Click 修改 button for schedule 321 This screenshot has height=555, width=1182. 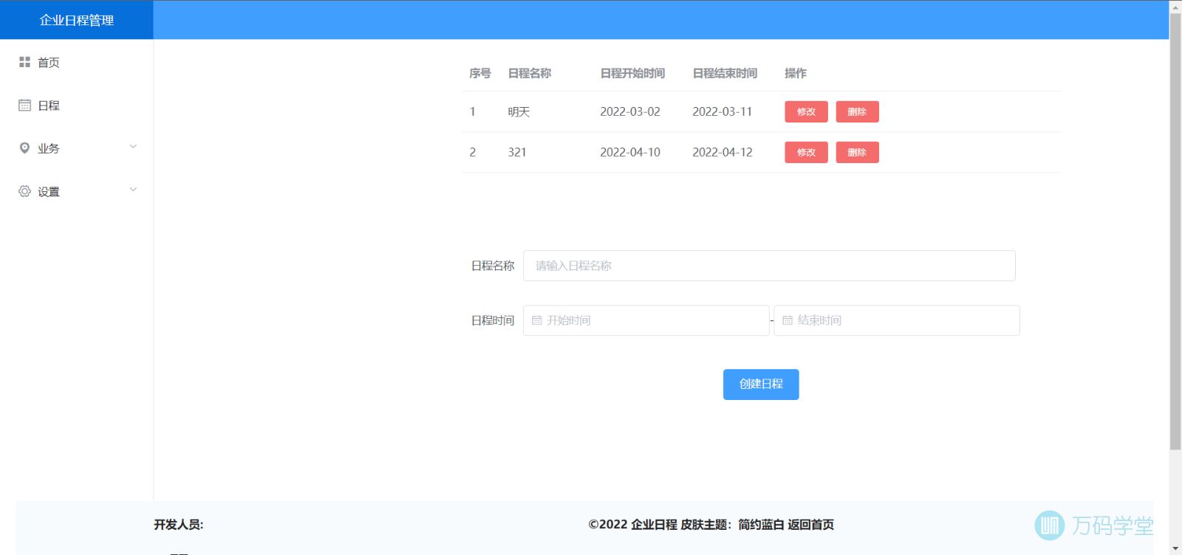806,153
